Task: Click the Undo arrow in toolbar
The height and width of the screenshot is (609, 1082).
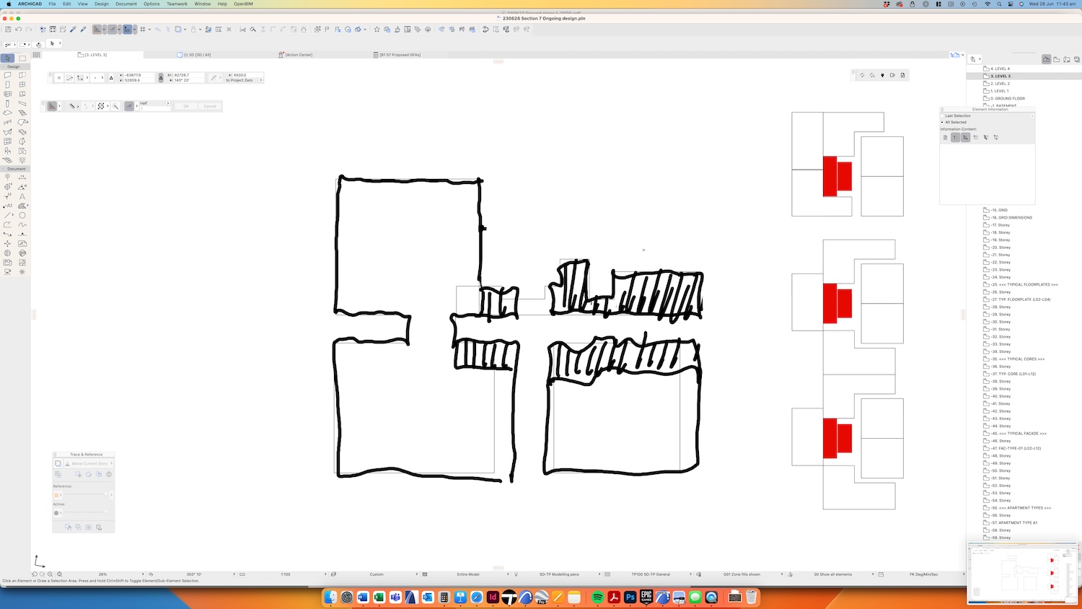Action: point(19,30)
